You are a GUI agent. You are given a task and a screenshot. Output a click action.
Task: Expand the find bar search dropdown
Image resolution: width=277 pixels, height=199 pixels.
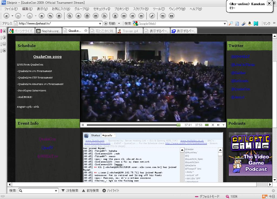click(x=56, y=191)
